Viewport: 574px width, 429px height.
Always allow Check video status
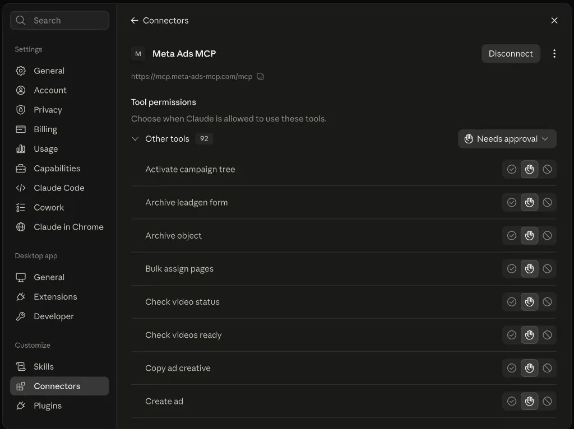pos(511,302)
